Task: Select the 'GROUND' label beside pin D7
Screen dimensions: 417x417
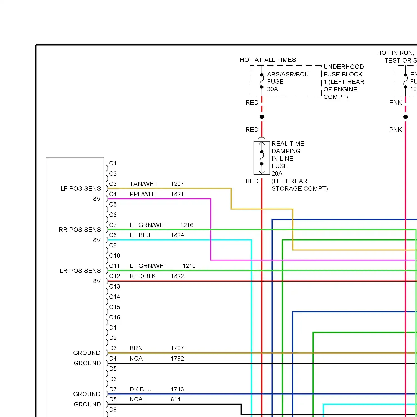Action: click(87, 394)
